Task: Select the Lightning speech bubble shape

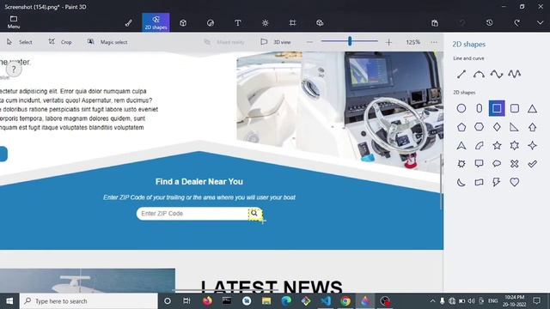Action: click(497, 182)
